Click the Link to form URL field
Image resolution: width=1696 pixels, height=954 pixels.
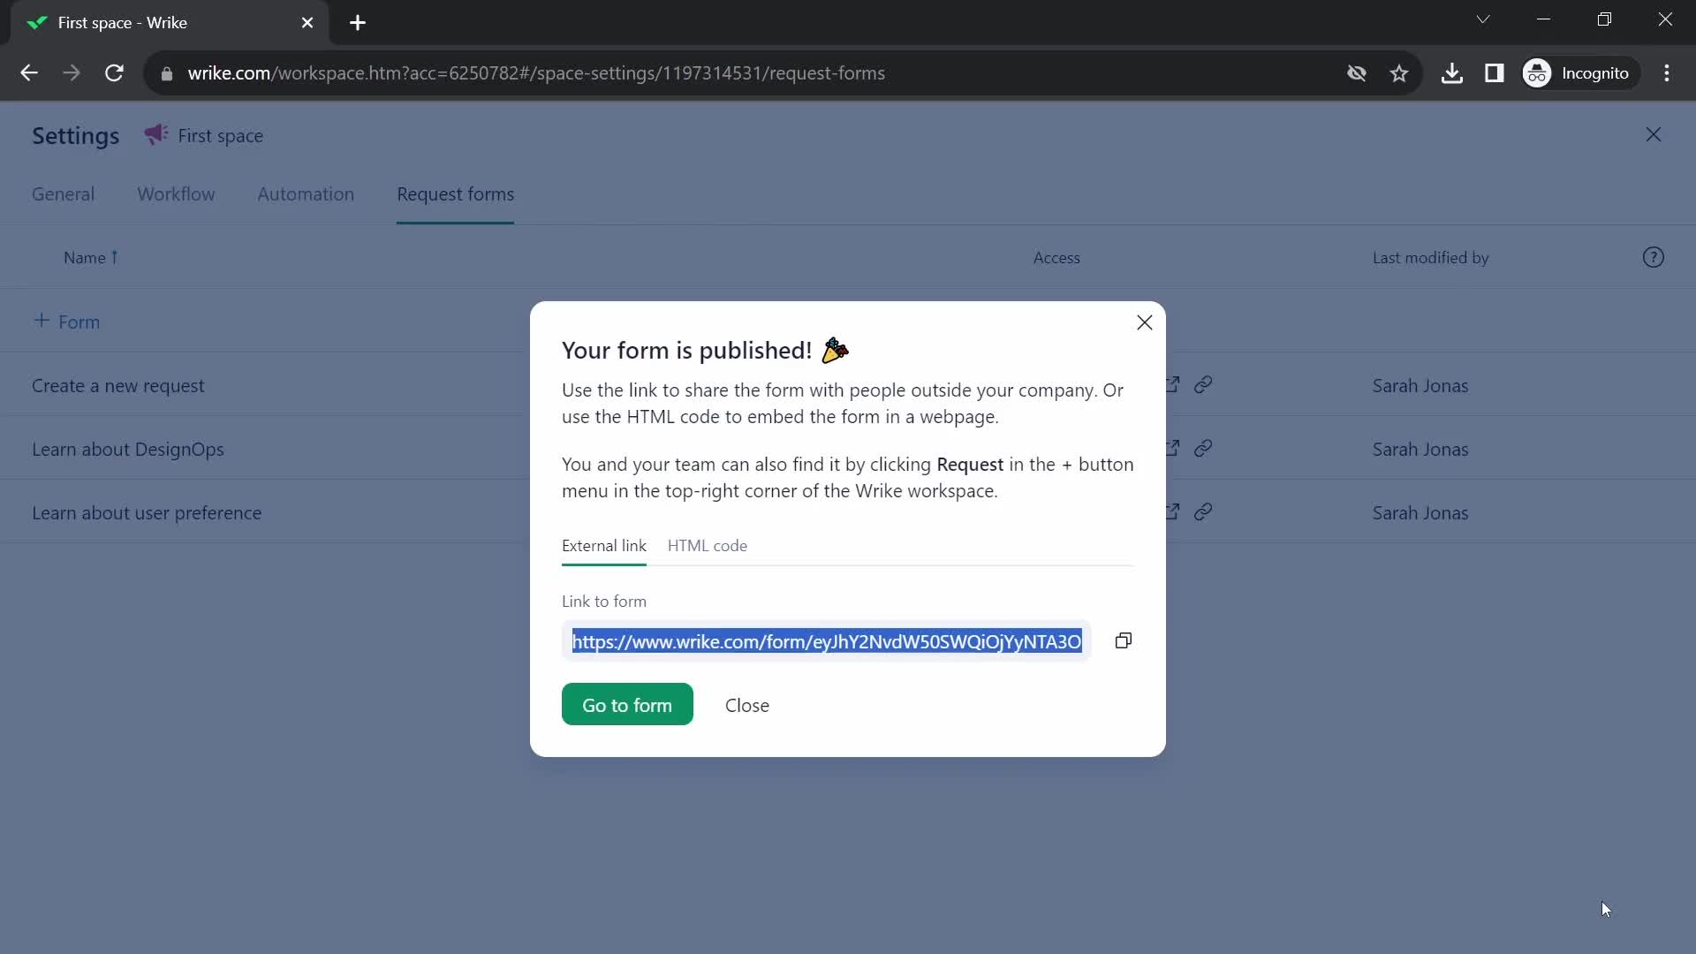pyautogui.click(x=827, y=641)
